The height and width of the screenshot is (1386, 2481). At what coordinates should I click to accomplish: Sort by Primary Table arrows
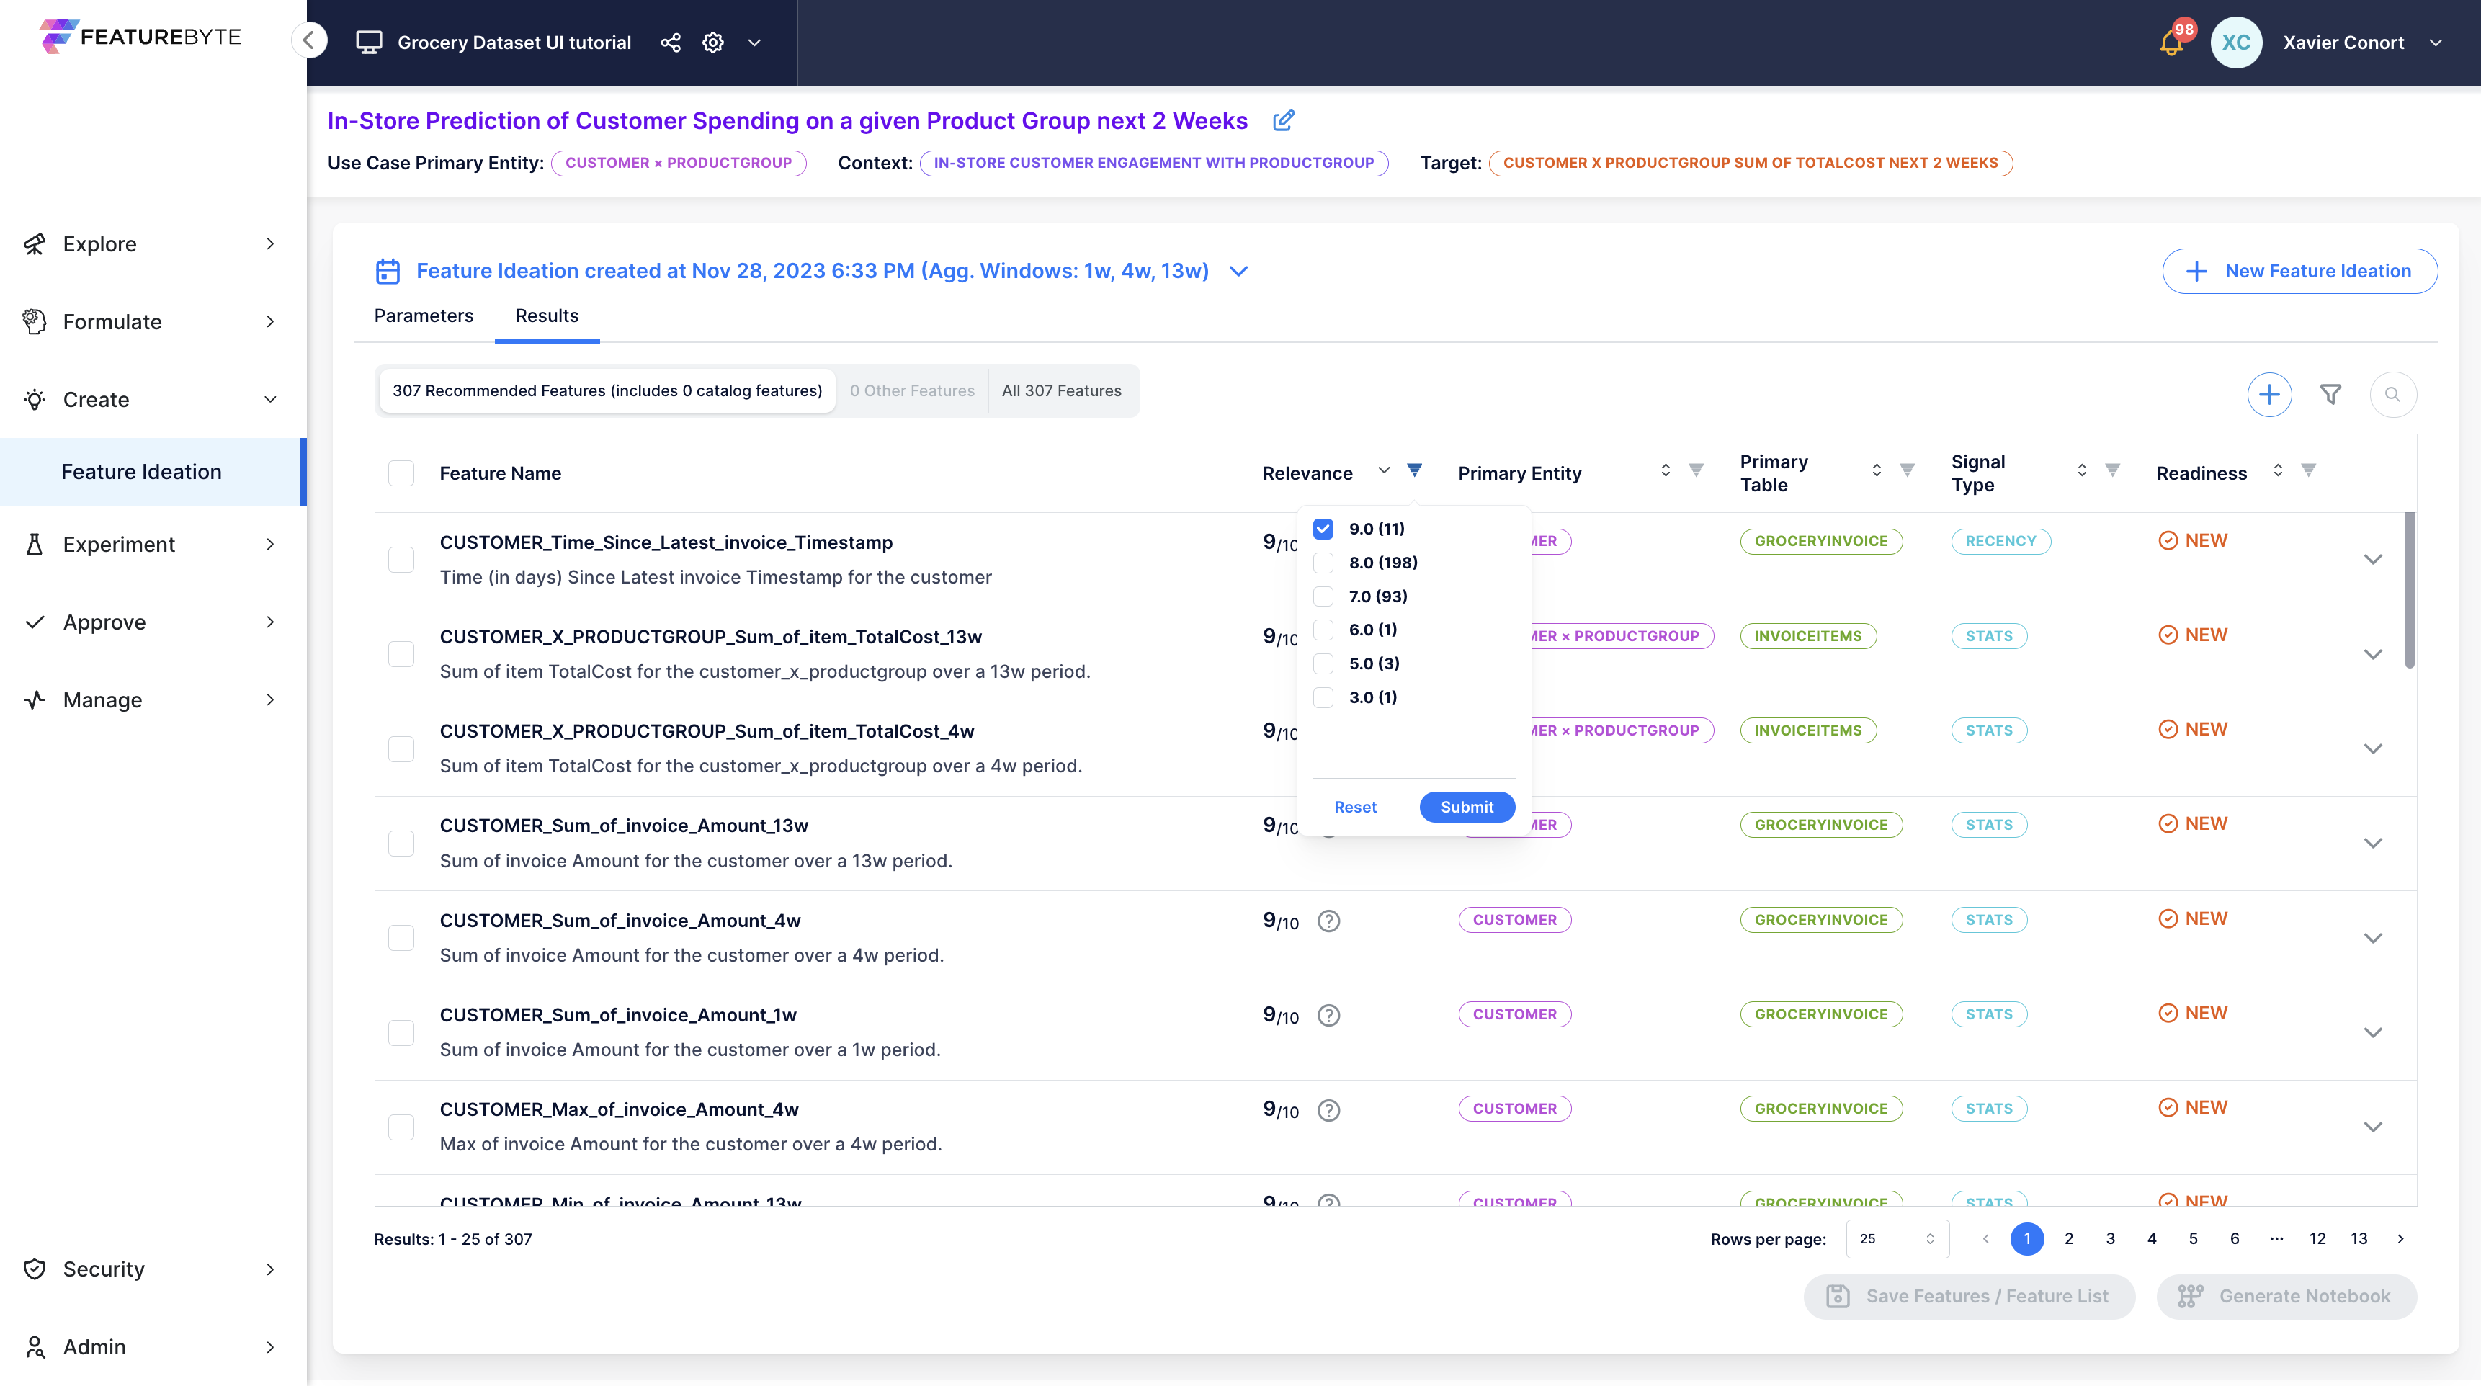[1876, 470]
